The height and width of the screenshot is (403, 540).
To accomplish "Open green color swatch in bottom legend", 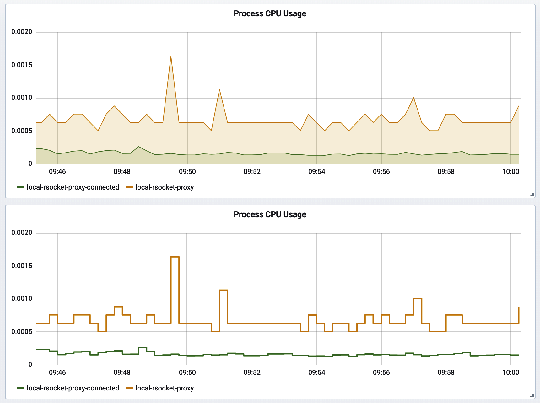I will pos(21,388).
